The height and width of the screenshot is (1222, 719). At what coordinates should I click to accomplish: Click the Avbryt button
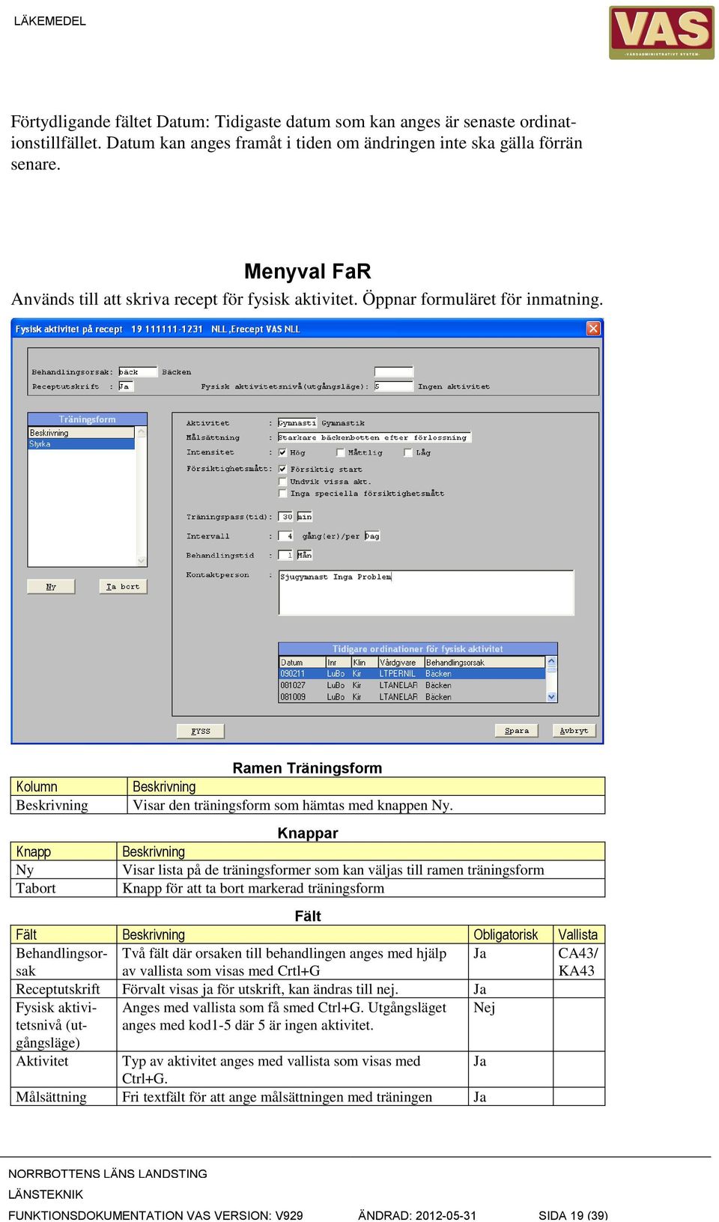coord(574,730)
